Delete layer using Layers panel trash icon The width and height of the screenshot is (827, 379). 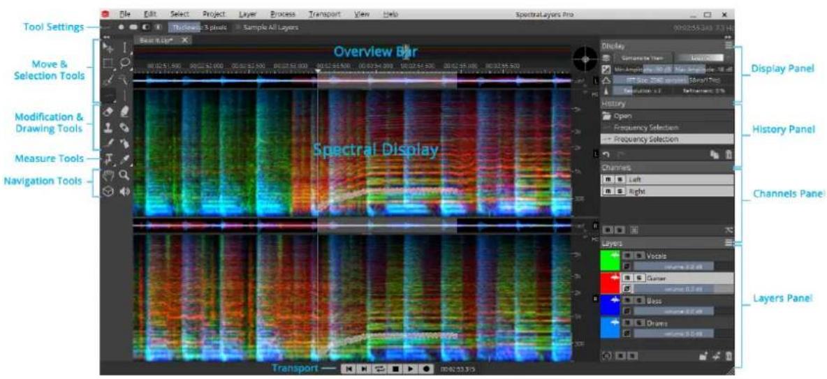tap(729, 357)
